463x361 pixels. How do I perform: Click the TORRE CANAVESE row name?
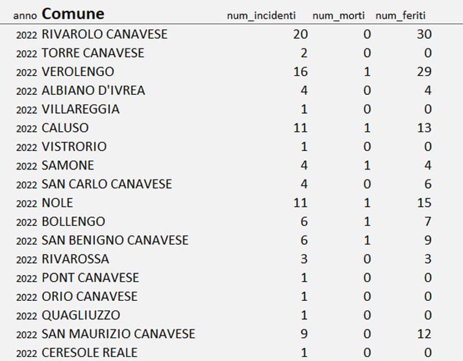[x=93, y=53]
